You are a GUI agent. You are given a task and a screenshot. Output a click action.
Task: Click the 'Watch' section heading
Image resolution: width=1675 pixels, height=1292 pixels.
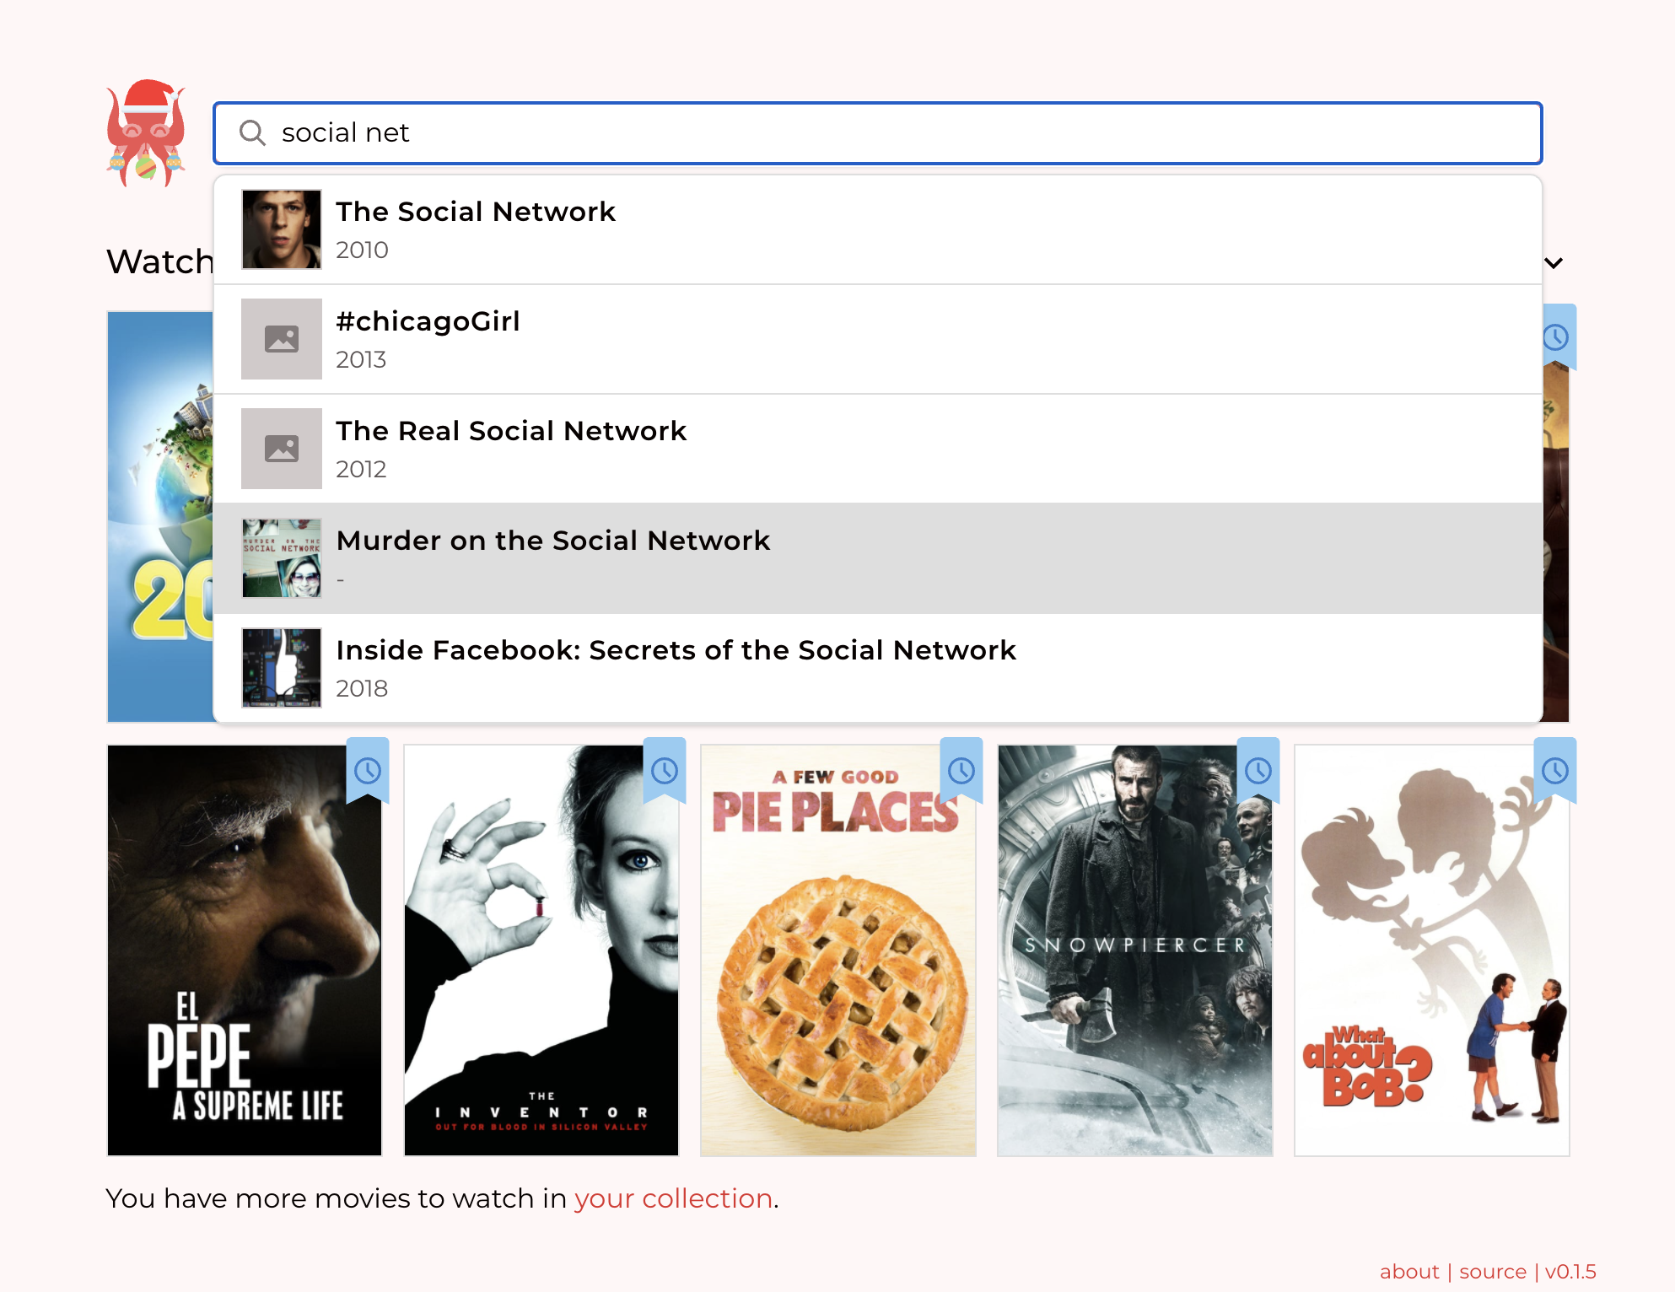pyautogui.click(x=159, y=261)
